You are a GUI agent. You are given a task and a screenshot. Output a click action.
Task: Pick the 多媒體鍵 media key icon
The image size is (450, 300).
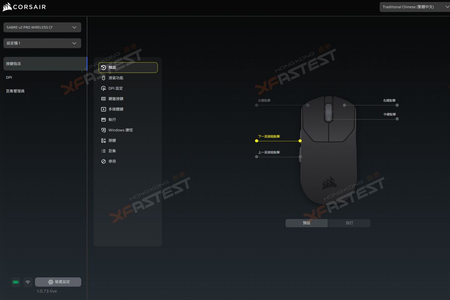104,109
